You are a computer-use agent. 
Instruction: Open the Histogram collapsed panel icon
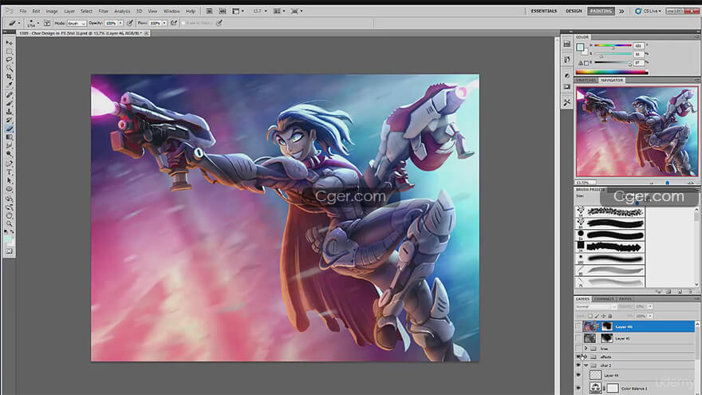(567, 44)
